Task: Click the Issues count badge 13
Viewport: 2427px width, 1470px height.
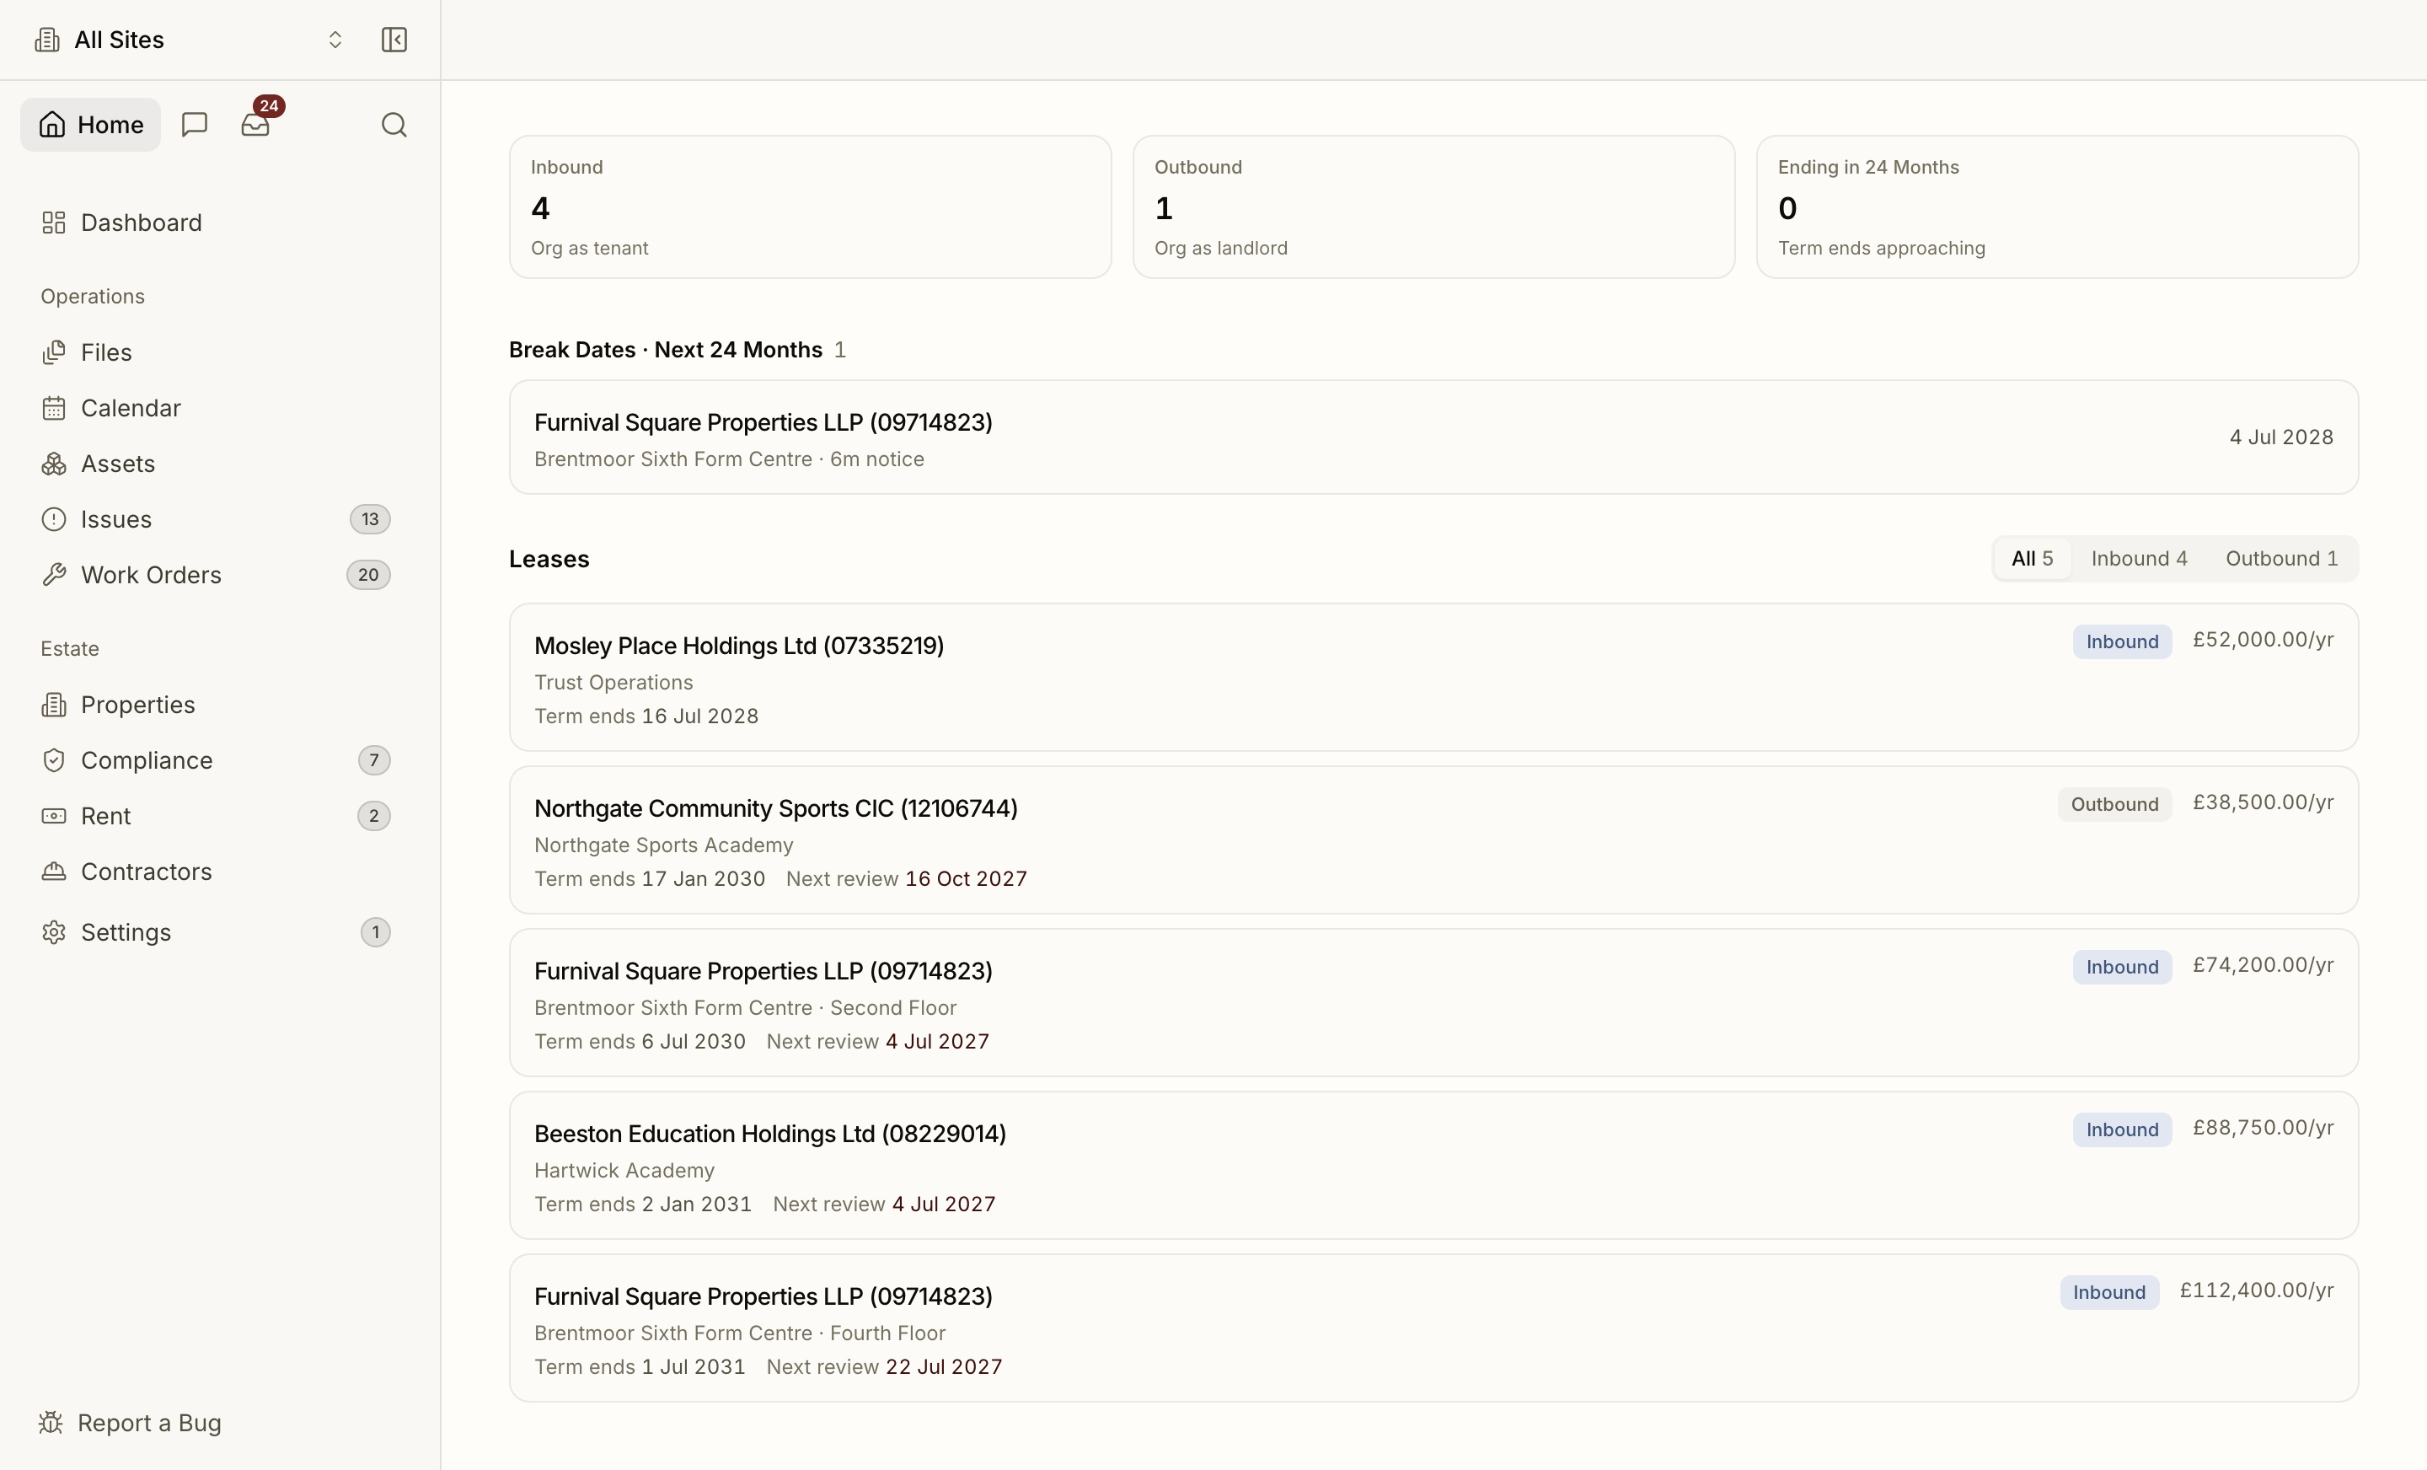Action: 370,519
